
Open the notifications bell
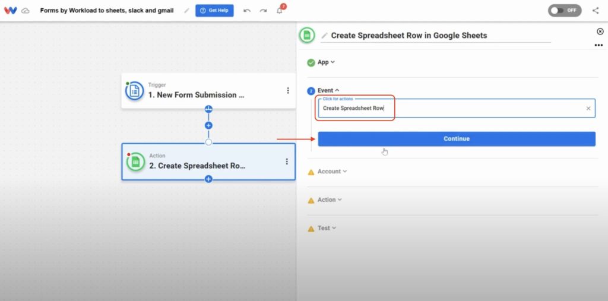(x=280, y=10)
